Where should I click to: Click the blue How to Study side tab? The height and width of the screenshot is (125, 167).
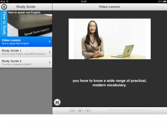(x=4, y=24)
